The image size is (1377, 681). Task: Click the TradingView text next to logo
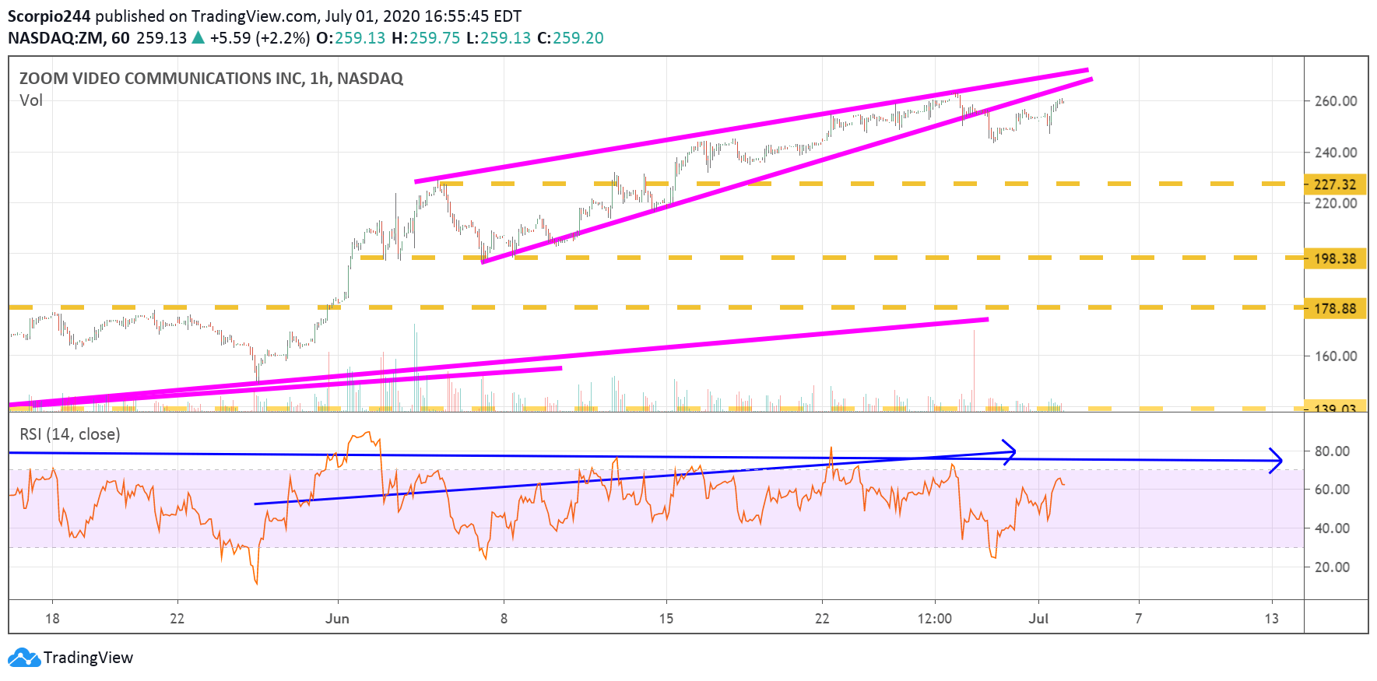(x=88, y=658)
